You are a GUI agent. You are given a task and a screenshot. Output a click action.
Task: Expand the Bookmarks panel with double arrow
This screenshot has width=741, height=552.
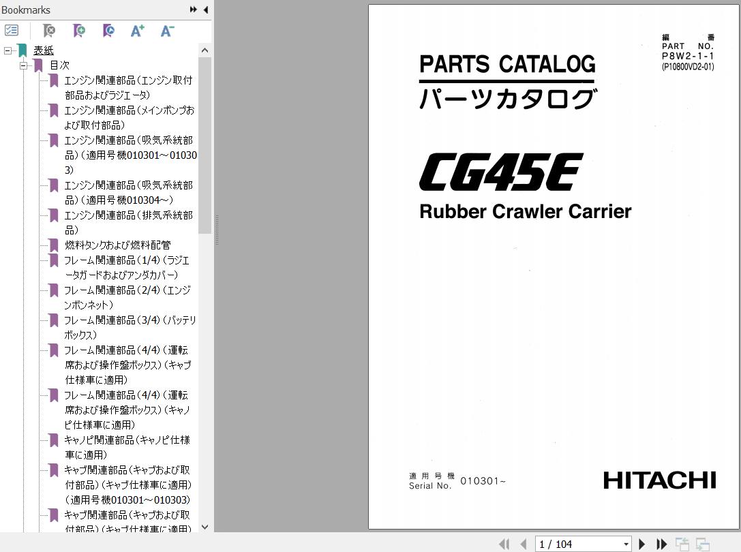(194, 10)
